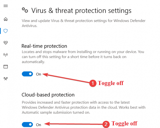160x128 pixels.
Task: Click the red numbered circle 1
Action: click(x=93, y=83)
